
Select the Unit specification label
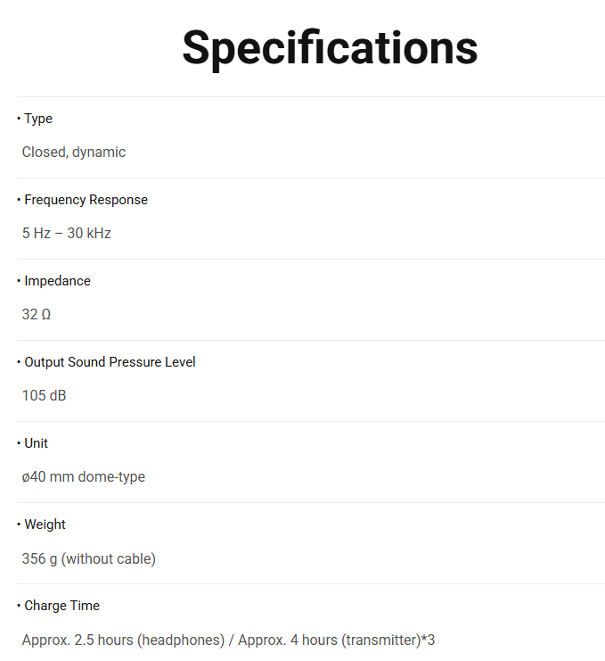point(37,443)
